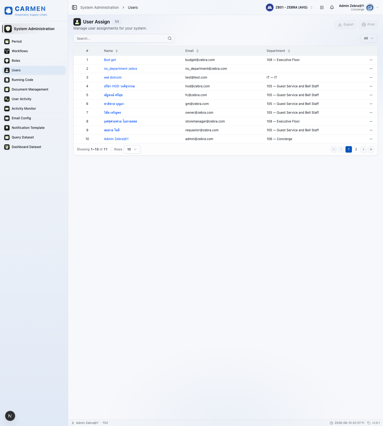Click the Workflows sidebar icon
This screenshot has height=426, width=383.
coord(7,51)
